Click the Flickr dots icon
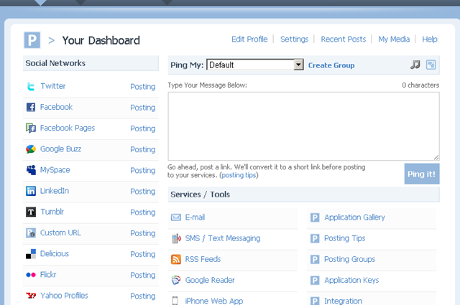This screenshot has height=305, width=460. [31, 275]
